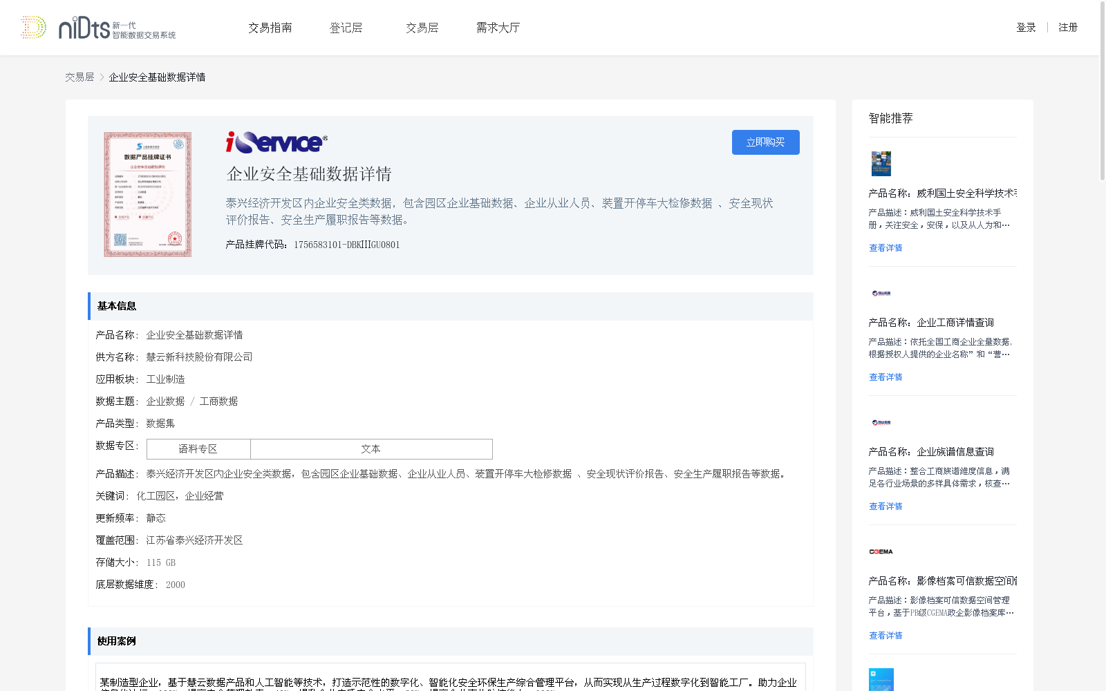Click coverage value 江苏省泰兴经济开发区

194,540
